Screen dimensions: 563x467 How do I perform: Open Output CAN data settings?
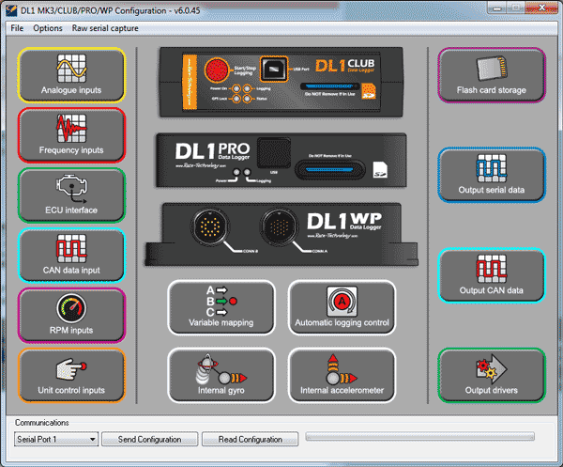pos(492,275)
